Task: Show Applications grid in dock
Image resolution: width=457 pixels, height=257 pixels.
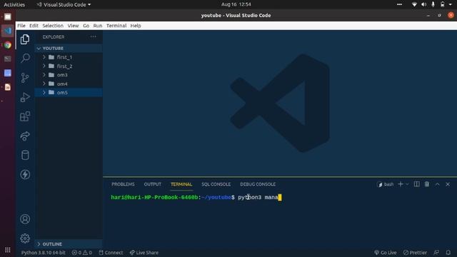Action: click(x=8, y=250)
